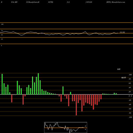Image resolution: width=133 pixels, height=133 pixels.
Task: Click the 30 level label on RSI scale
Action: pos(2,39)
